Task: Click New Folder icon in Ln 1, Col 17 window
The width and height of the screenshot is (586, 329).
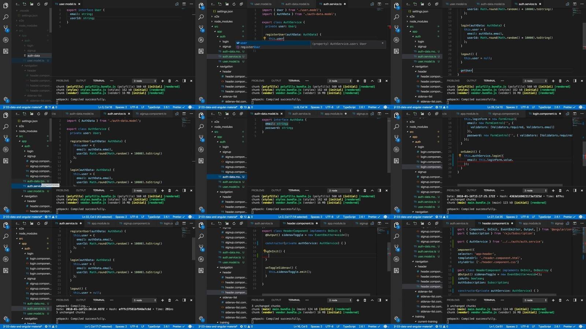Action: [x=31, y=224]
